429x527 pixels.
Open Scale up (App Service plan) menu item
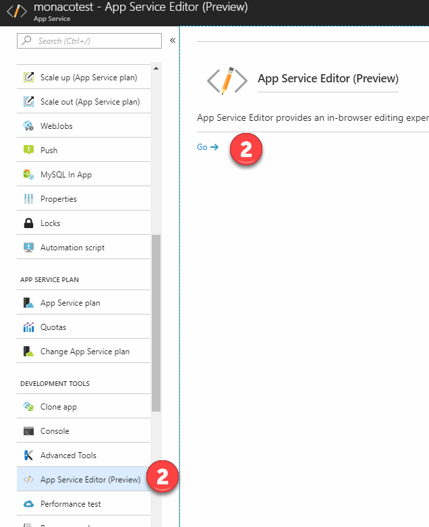coord(84,78)
